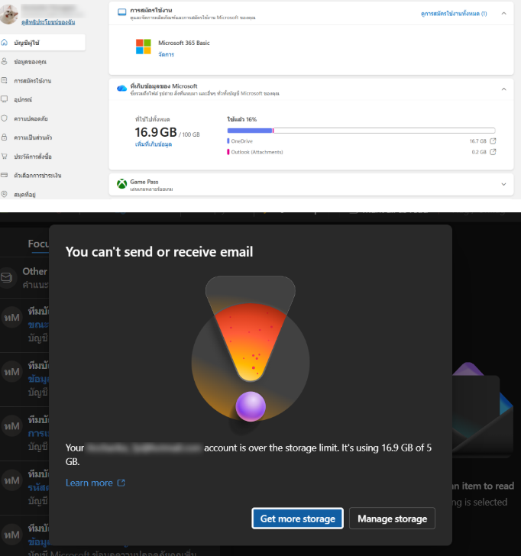The height and width of the screenshot is (556, 521).
Task: Click the Microsoft 365 Basic plan name
Action: pyautogui.click(x=183, y=43)
